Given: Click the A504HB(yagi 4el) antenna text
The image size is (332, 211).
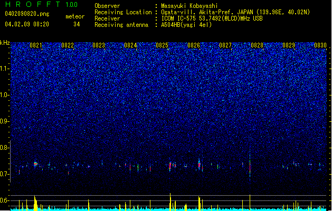Looking at the screenshot, I should pyautogui.click(x=186, y=25).
